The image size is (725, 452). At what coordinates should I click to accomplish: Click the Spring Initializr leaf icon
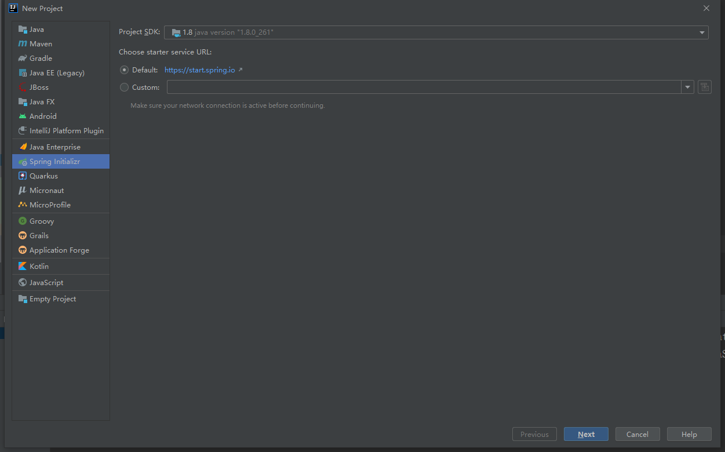(x=23, y=162)
